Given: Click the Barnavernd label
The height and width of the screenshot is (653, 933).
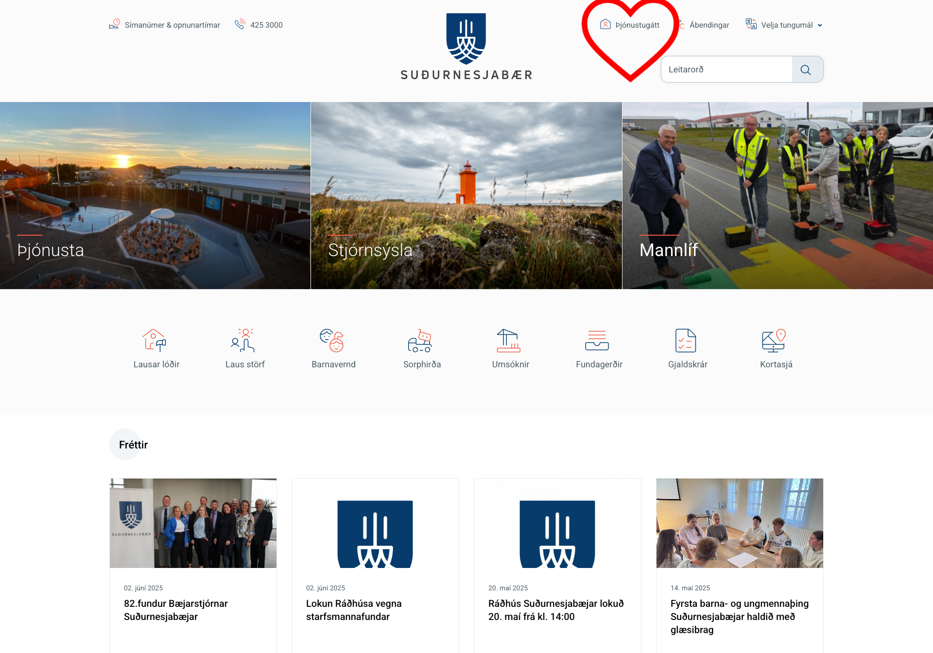Looking at the screenshot, I should [x=334, y=364].
